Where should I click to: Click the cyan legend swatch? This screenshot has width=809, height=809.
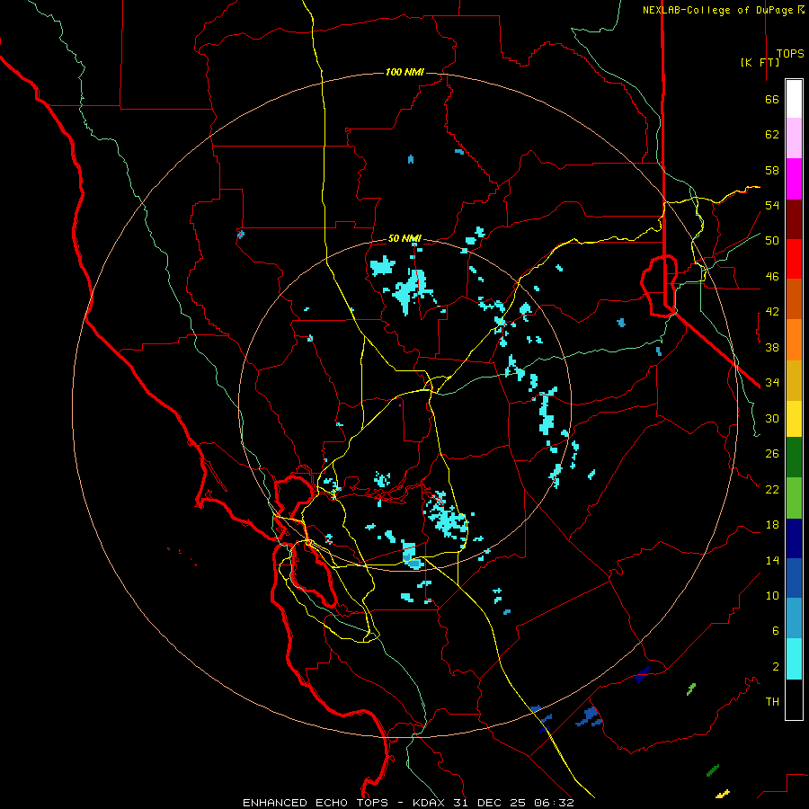click(794, 659)
